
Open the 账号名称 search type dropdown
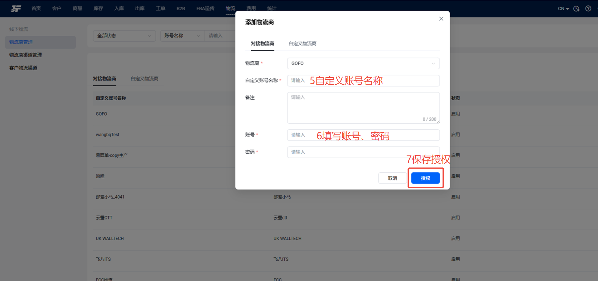point(182,36)
